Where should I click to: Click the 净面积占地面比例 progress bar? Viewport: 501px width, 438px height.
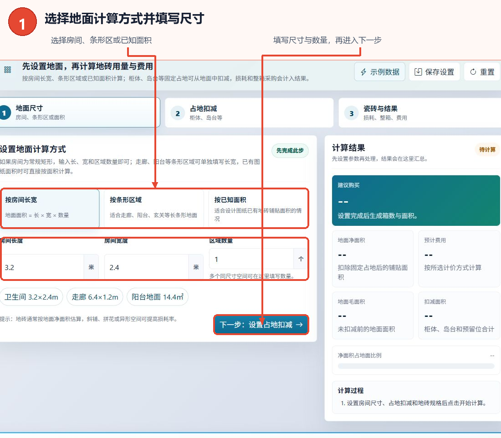416,366
